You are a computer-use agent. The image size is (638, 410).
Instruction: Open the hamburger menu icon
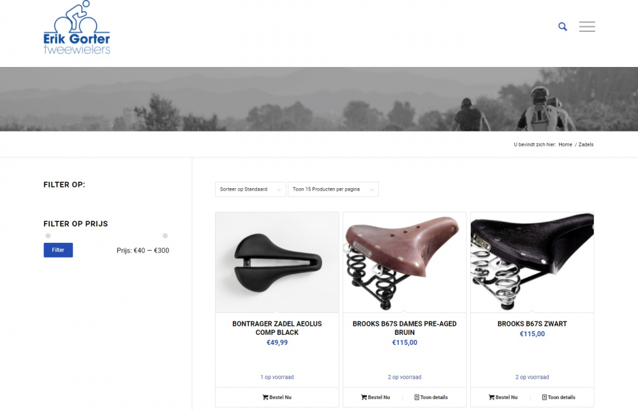click(x=587, y=26)
